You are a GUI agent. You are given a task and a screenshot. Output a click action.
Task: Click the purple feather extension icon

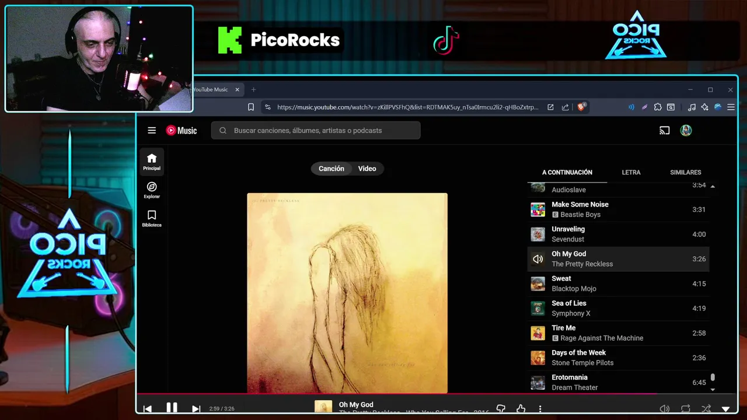(x=644, y=107)
